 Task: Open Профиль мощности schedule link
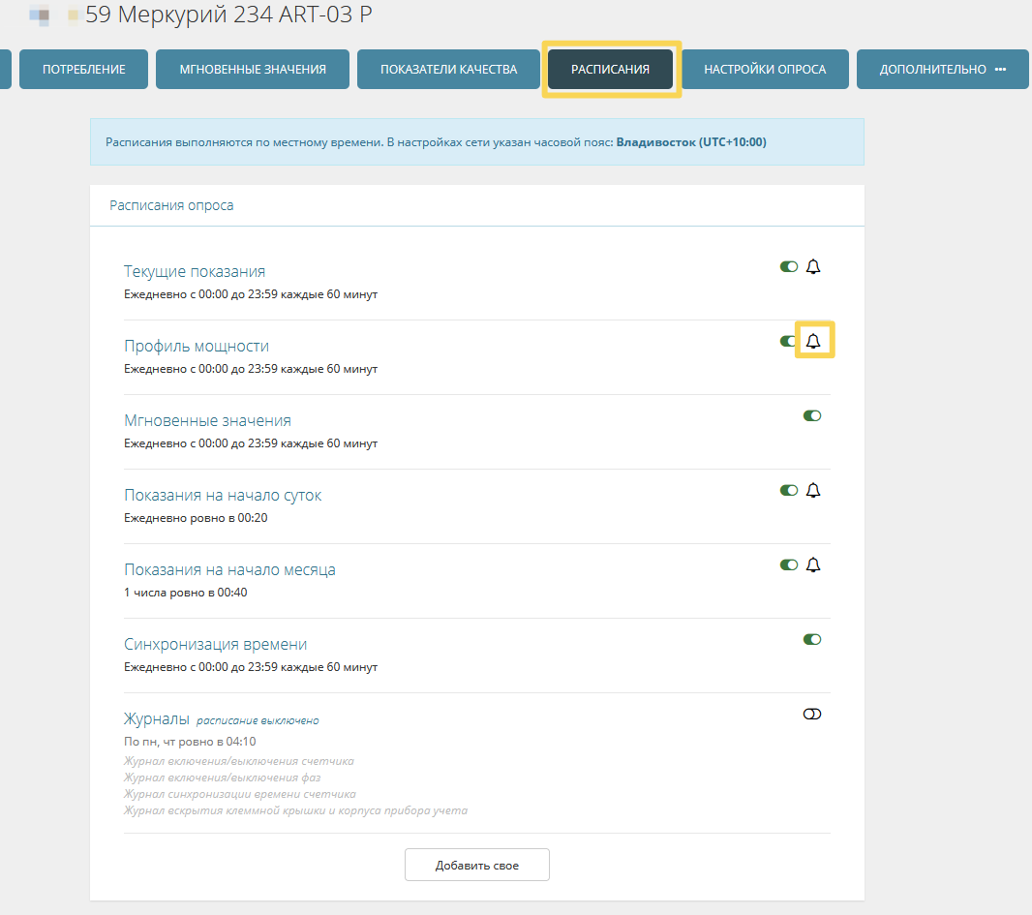tap(197, 347)
